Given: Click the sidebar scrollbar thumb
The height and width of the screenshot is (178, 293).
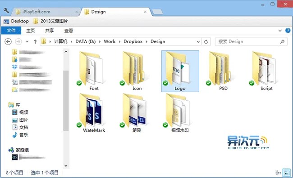Looking at the screenshot, I should [x=66, y=101].
